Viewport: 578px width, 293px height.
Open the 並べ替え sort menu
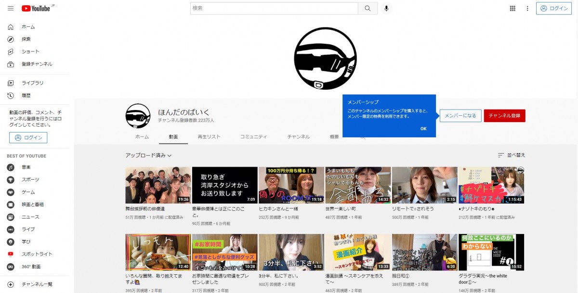tap(511, 155)
